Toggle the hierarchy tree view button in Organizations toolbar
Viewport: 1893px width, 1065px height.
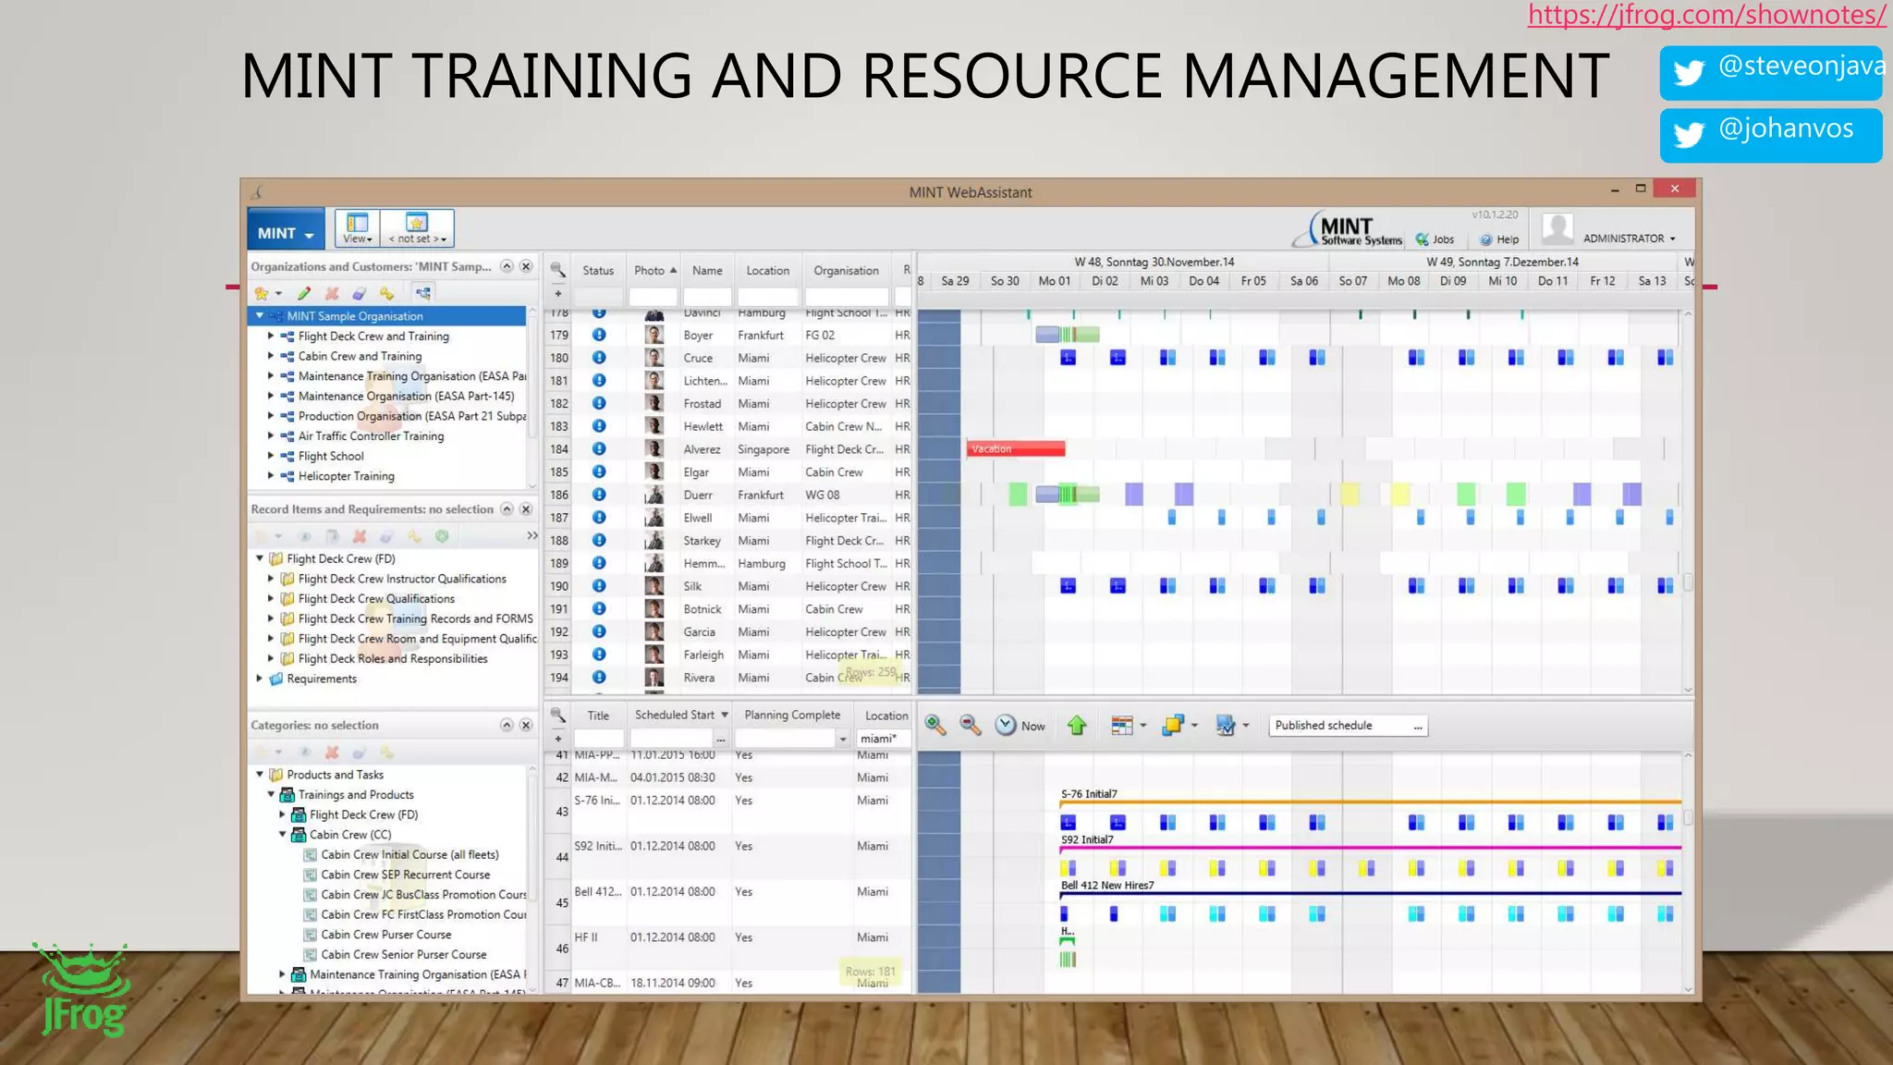(422, 294)
